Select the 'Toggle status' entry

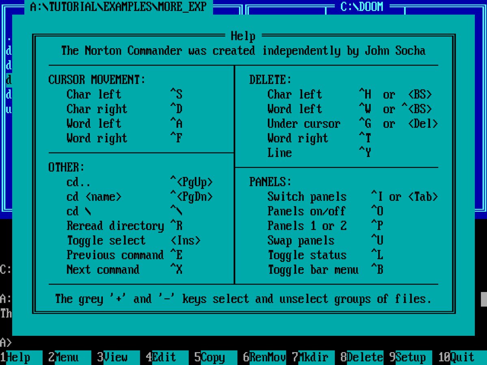(307, 255)
